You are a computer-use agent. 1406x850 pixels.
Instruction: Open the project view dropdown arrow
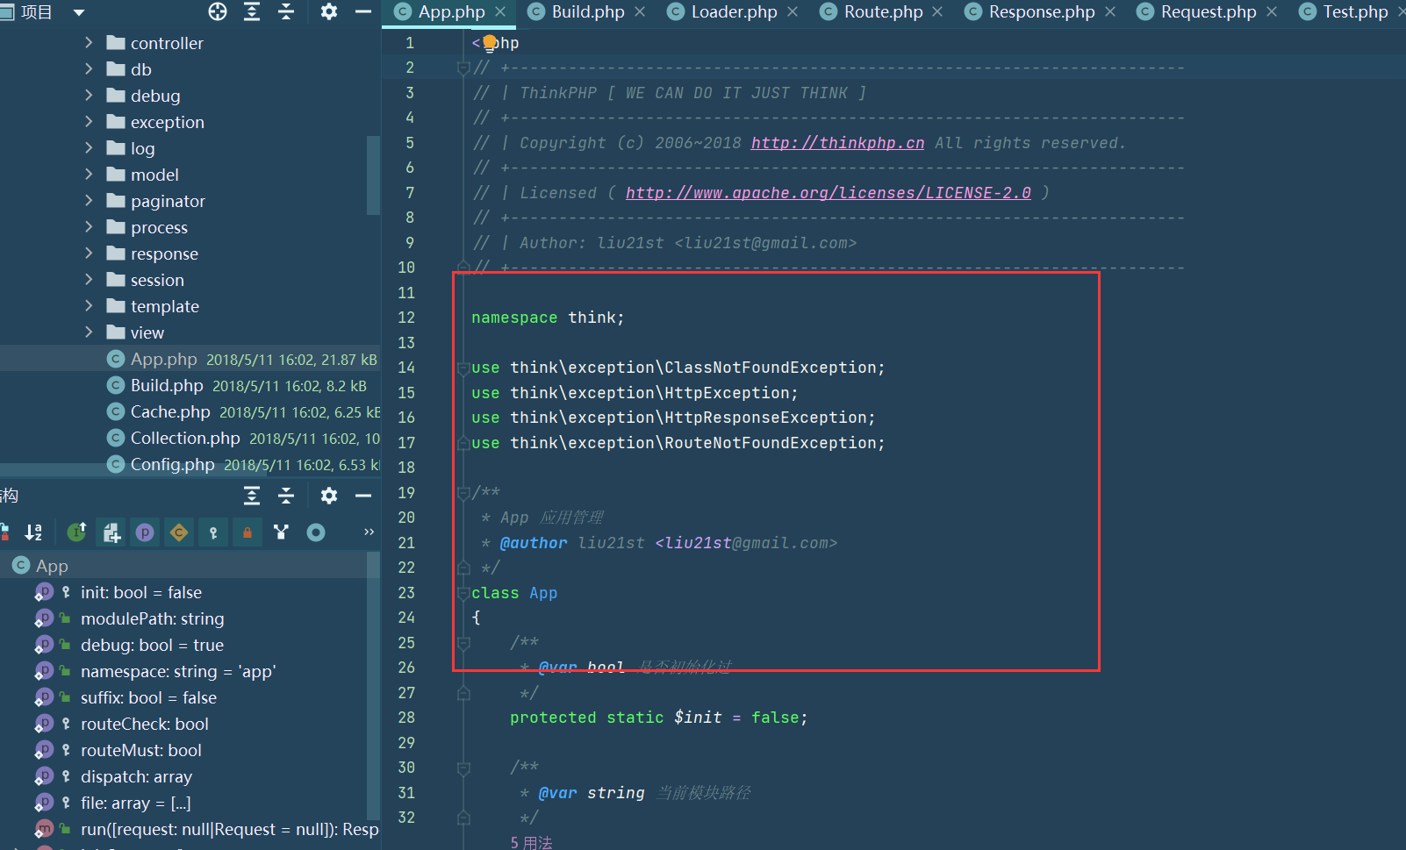[79, 12]
